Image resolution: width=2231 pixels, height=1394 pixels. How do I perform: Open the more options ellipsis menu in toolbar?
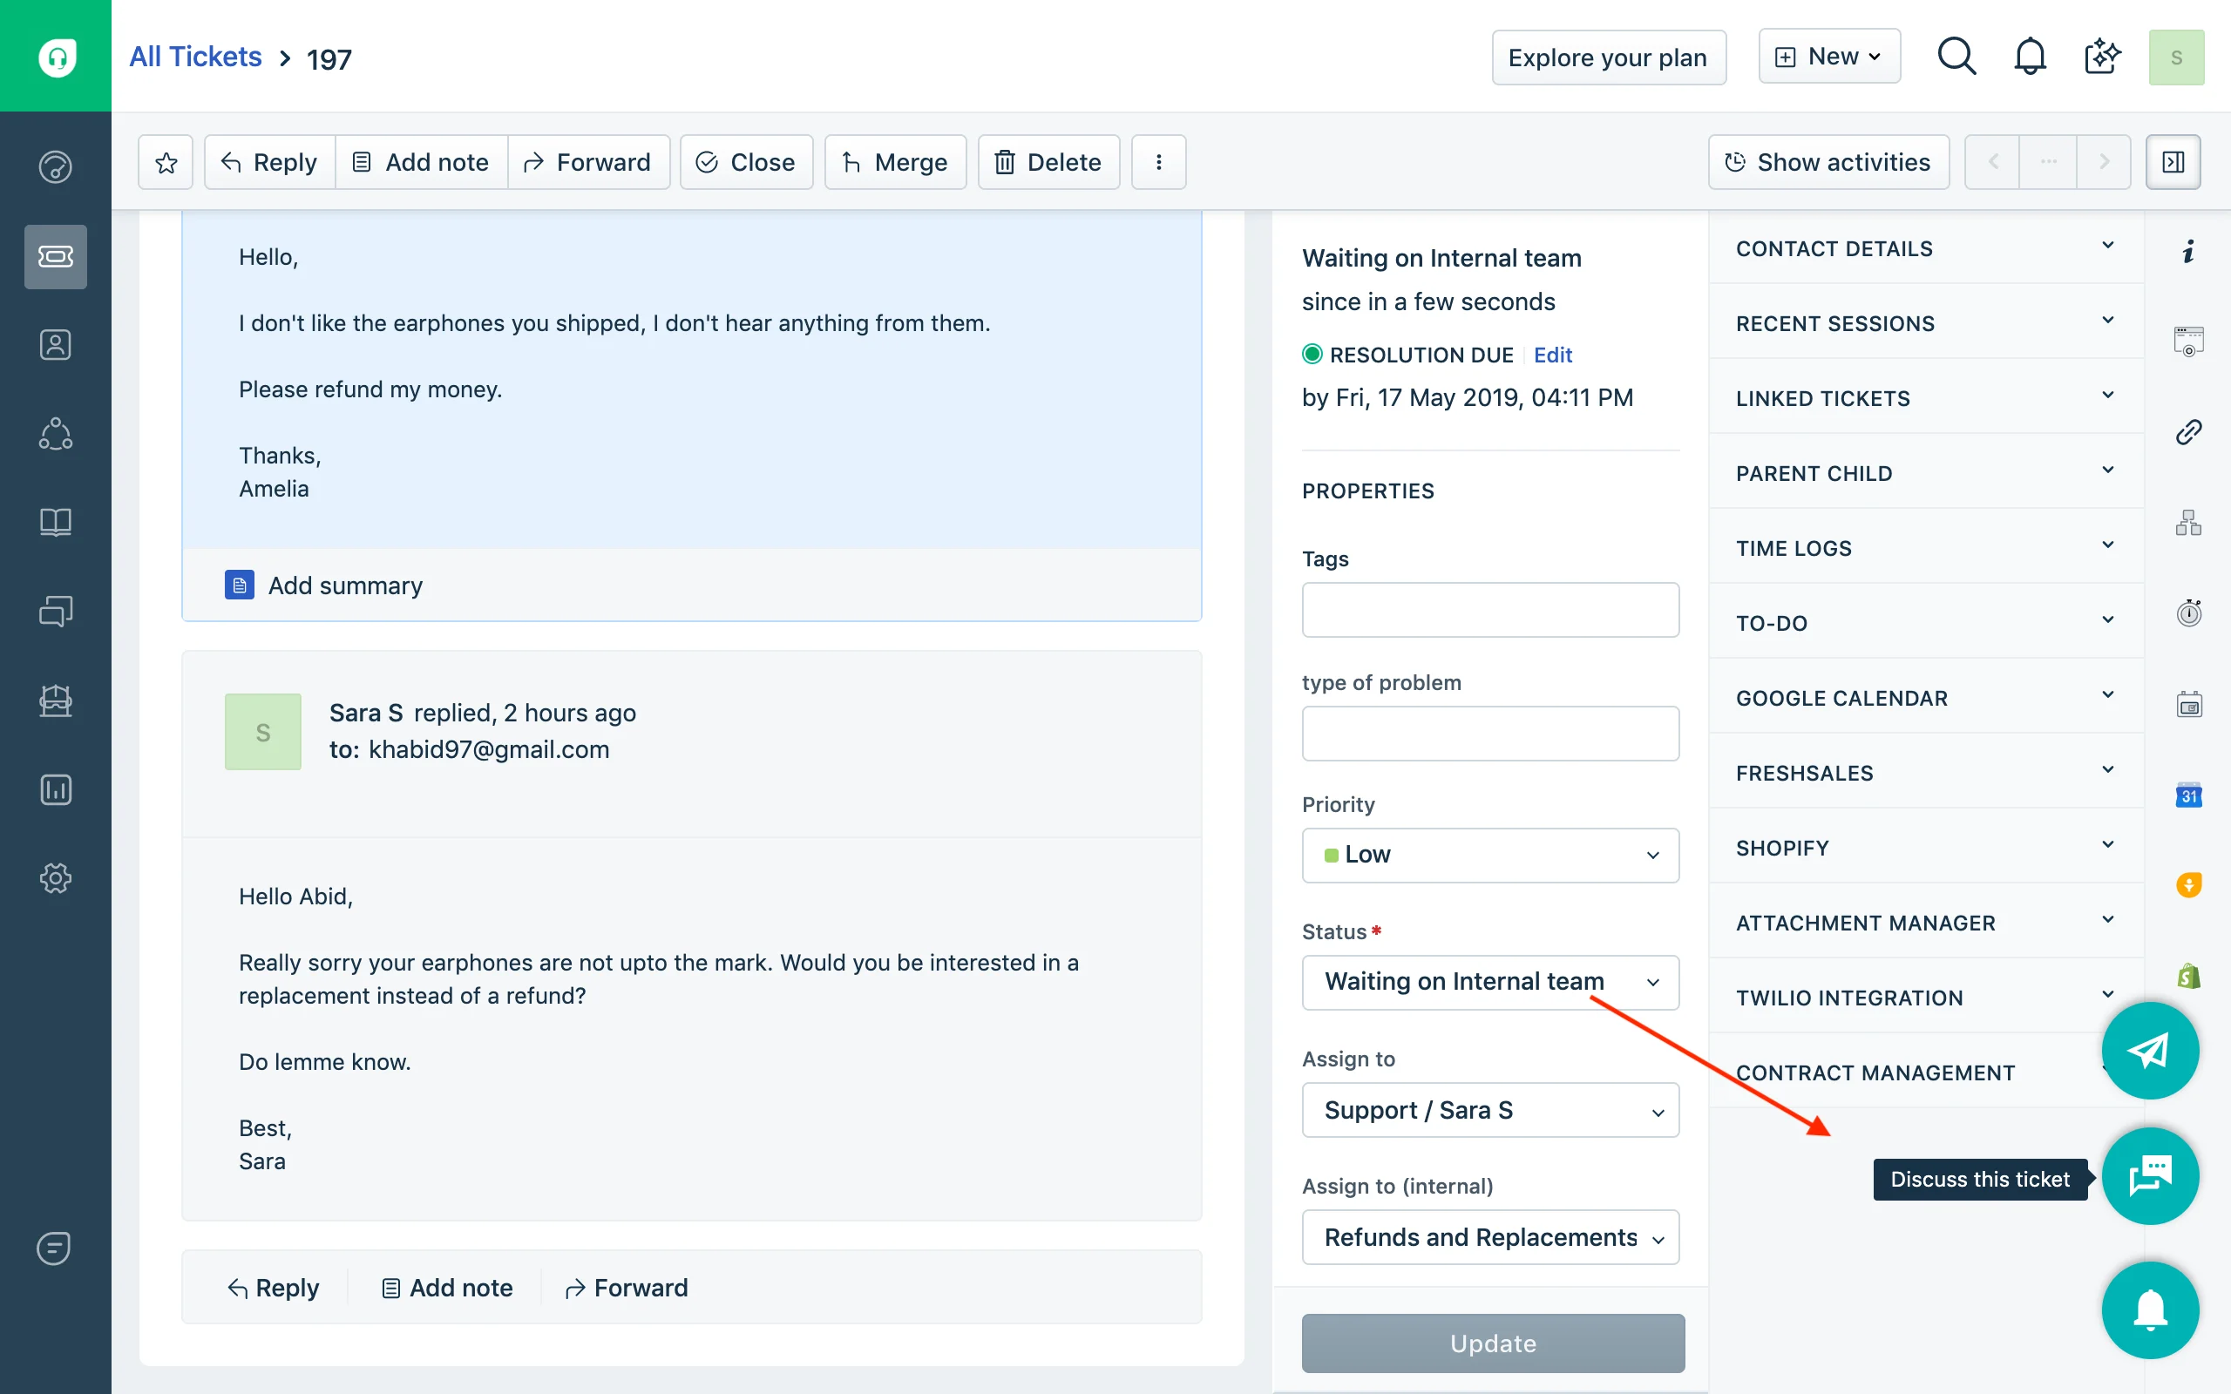click(x=1158, y=161)
